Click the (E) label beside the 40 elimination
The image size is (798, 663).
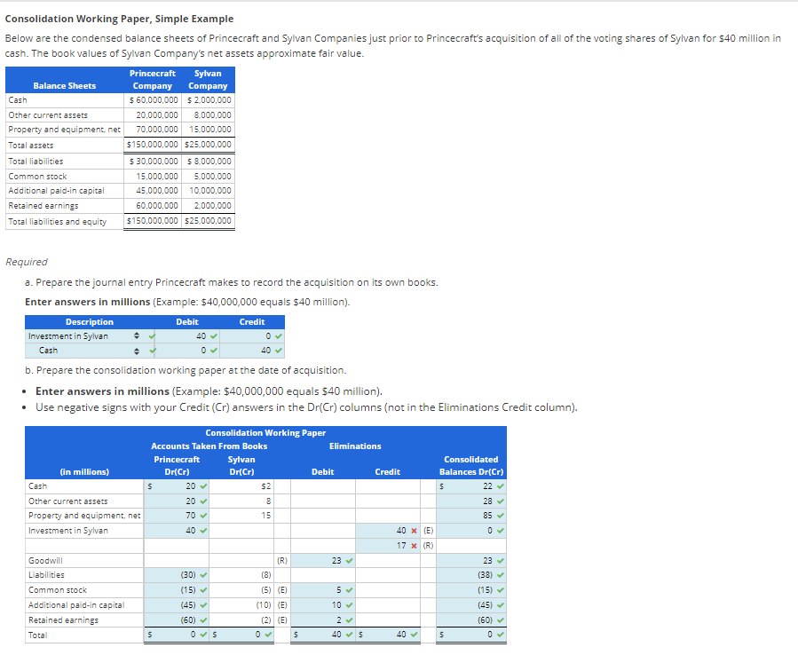tap(428, 531)
